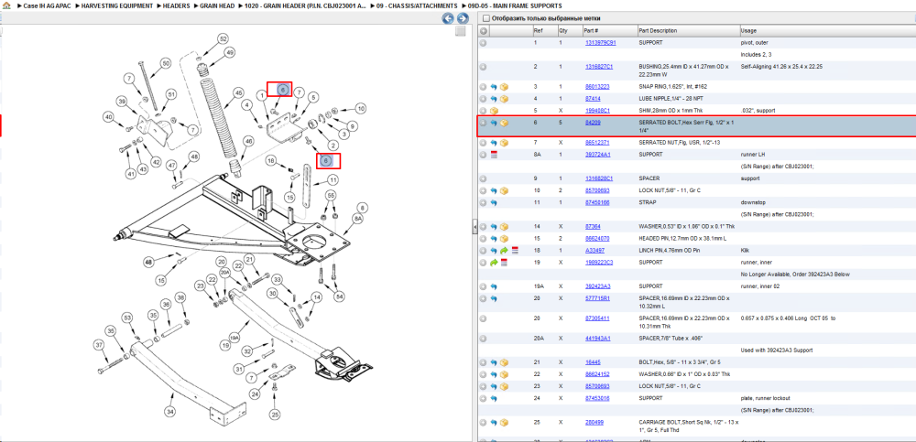Click box icon on WASHER ref 14 row
The image size is (916, 442).
click(x=504, y=227)
